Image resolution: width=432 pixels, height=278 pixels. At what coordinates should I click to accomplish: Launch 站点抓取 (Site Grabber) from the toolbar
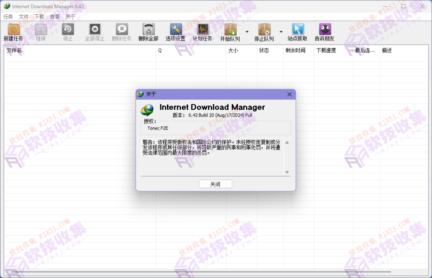click(298, 32)
